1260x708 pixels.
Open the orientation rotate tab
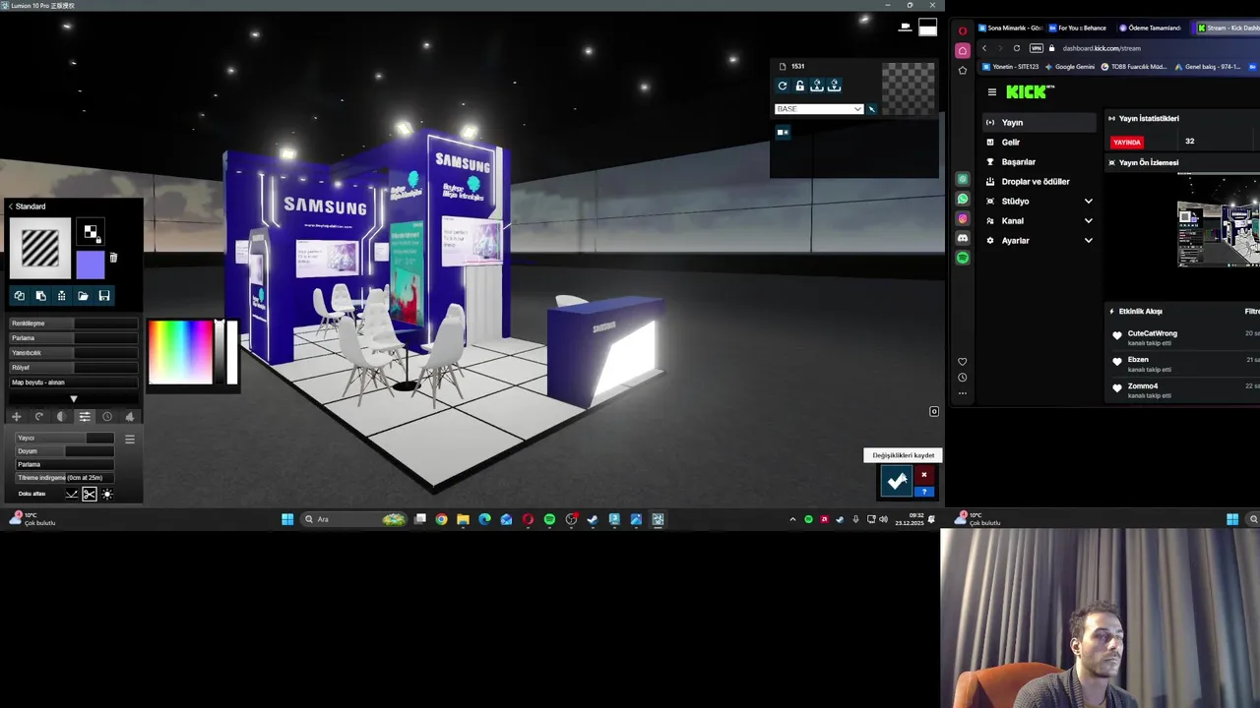39,417
